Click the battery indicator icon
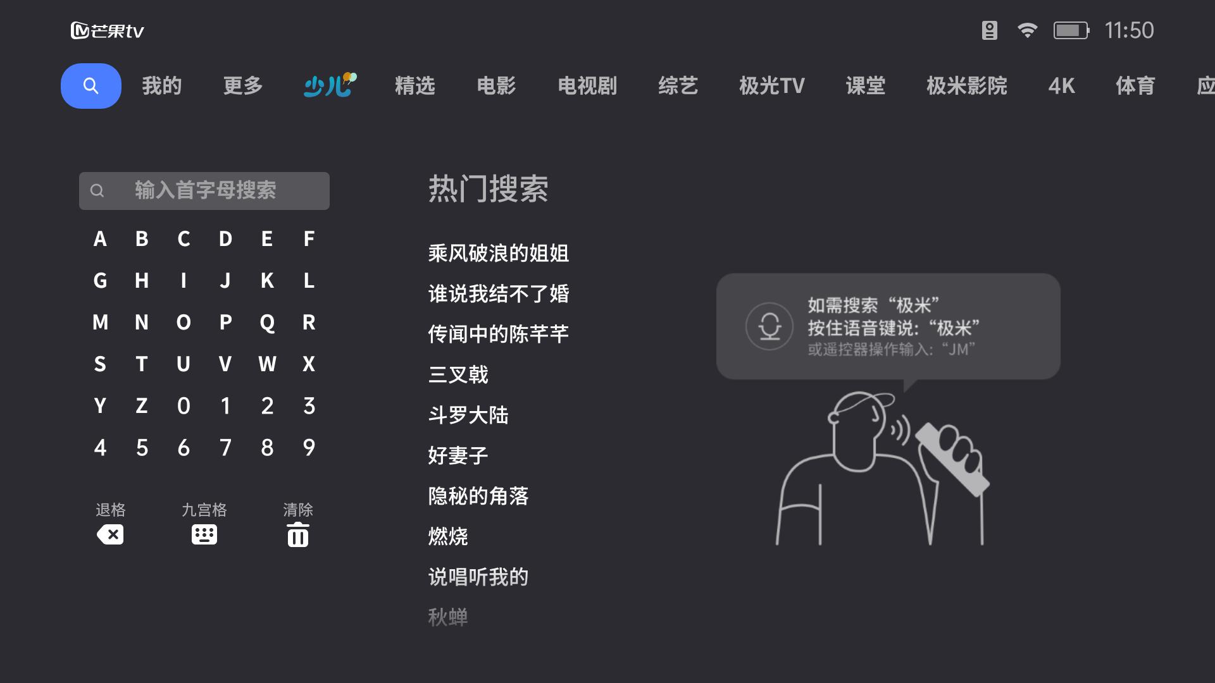This screenshot has height=683, width=1215. click(x=1070, y=30)
